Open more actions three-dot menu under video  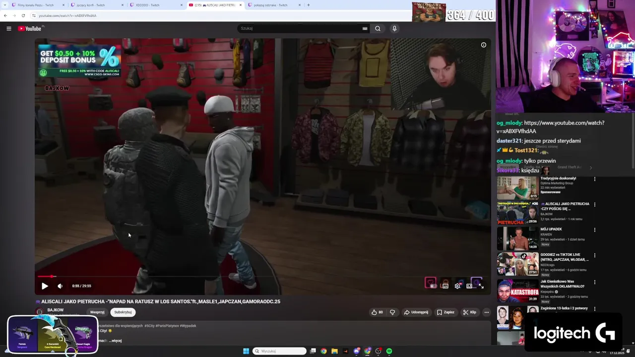[487, 312]
